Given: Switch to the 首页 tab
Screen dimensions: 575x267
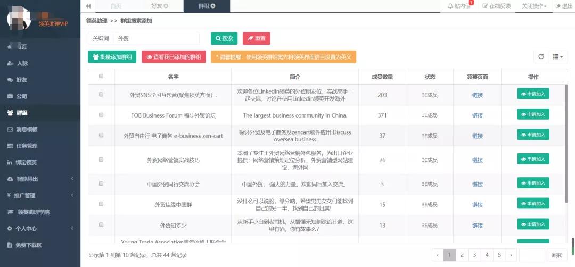Looking at the screenshot, I should [116, 6].
